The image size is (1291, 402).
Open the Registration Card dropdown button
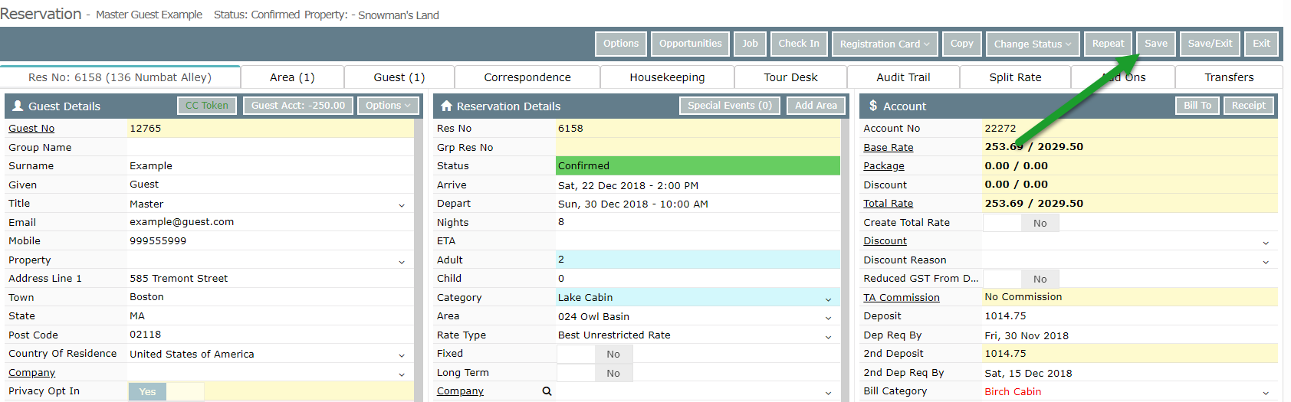(x=885, y=44)
